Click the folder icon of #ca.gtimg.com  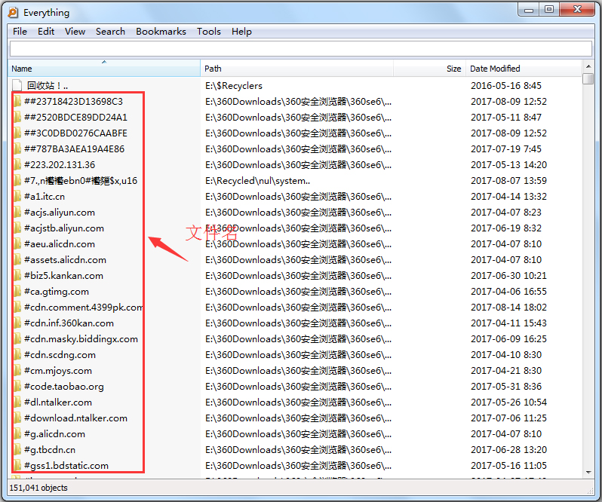[17, 292]
